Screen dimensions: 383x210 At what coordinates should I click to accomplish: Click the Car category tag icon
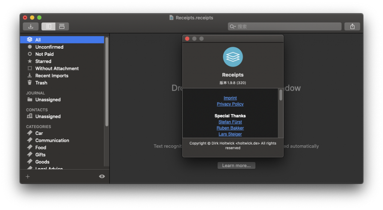pyautogui.click(x=30, y=133)
